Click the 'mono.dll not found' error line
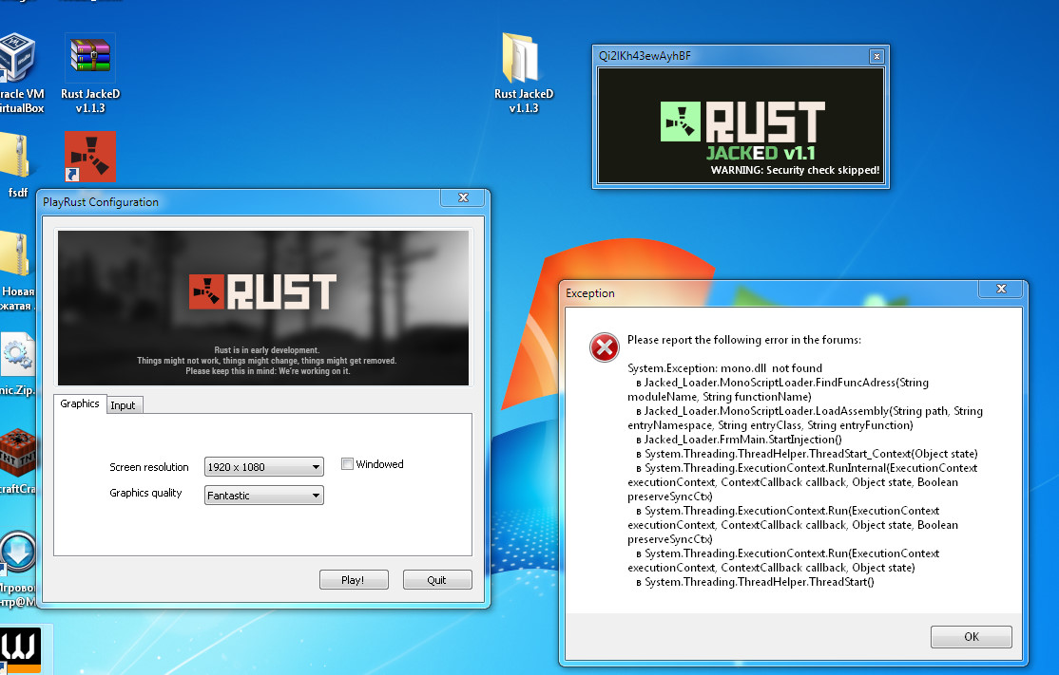This screenshot has height=675, width=1059. 724,368
